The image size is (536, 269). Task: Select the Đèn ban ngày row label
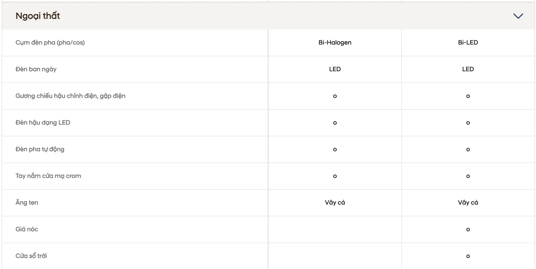click(x=36, y=69)
